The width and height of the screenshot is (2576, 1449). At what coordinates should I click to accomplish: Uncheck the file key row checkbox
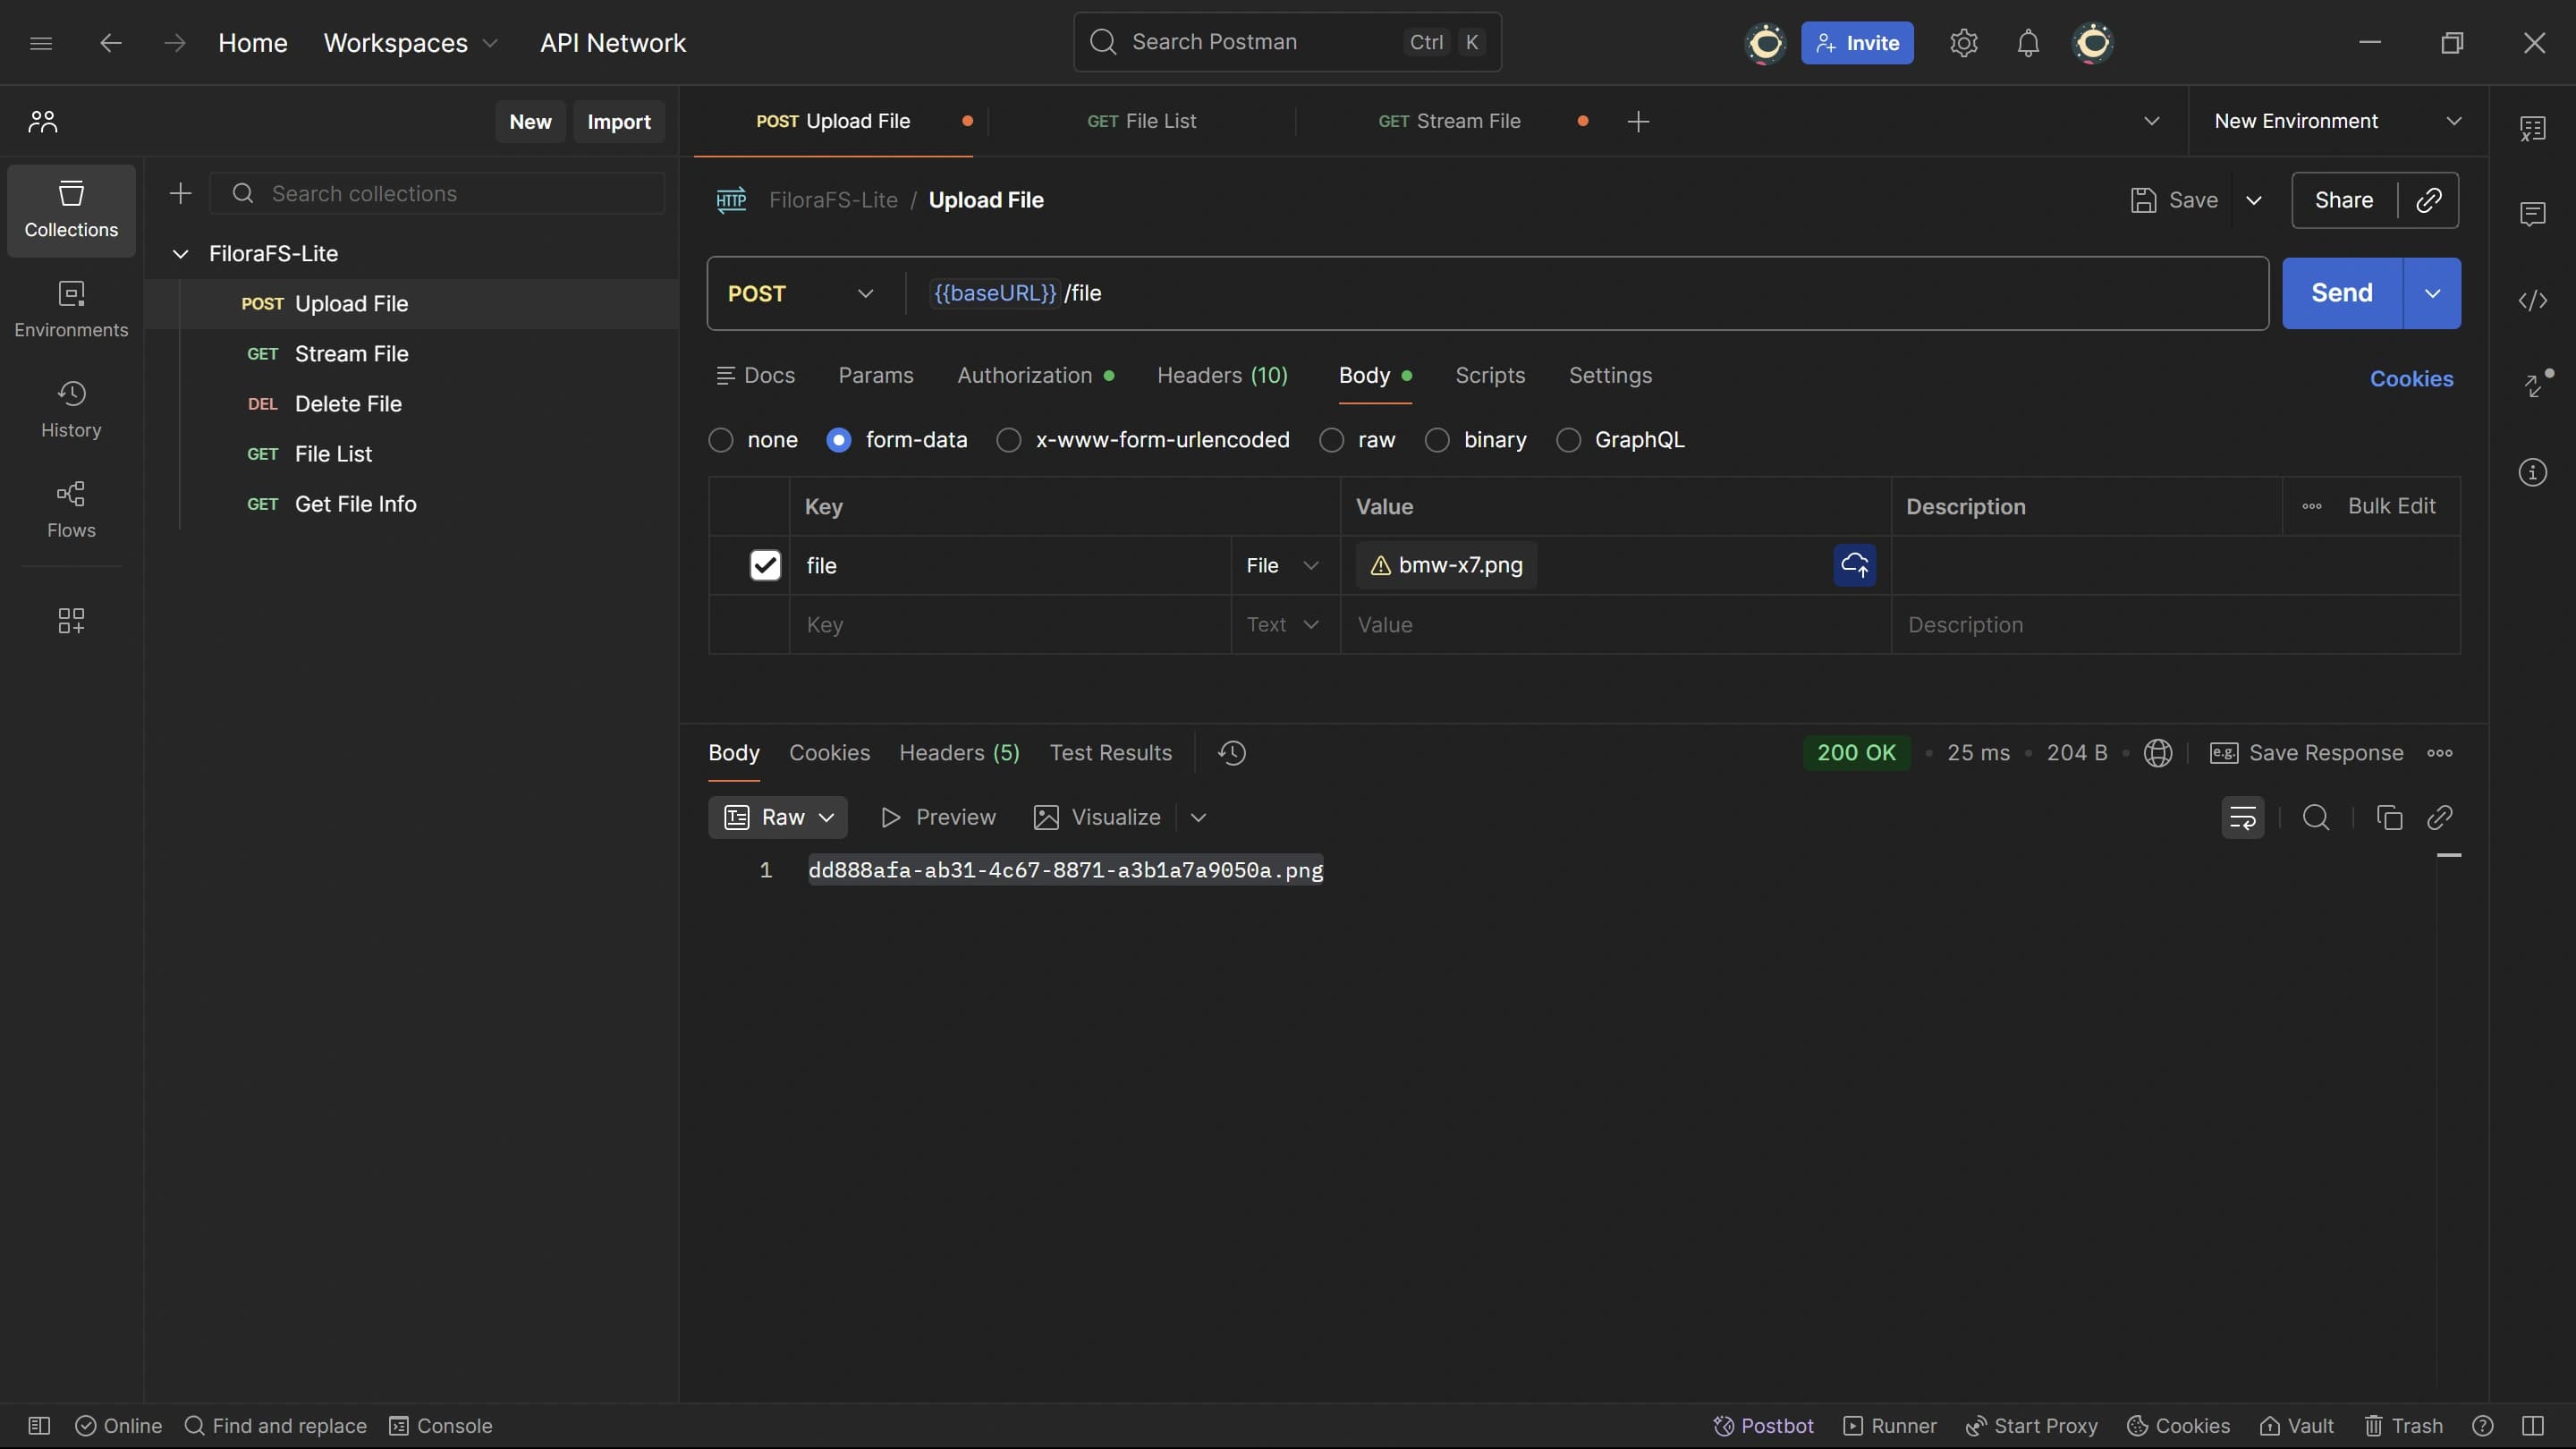pyautogui.click(x=765, y=565)
